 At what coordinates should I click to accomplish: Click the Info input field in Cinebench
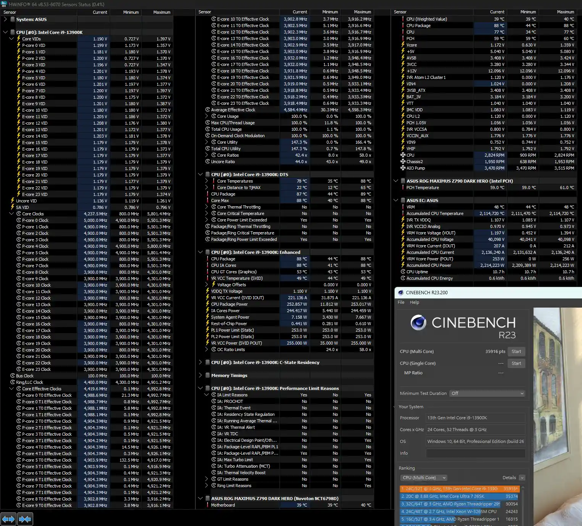pyautogui.click(x=476, y=453)
